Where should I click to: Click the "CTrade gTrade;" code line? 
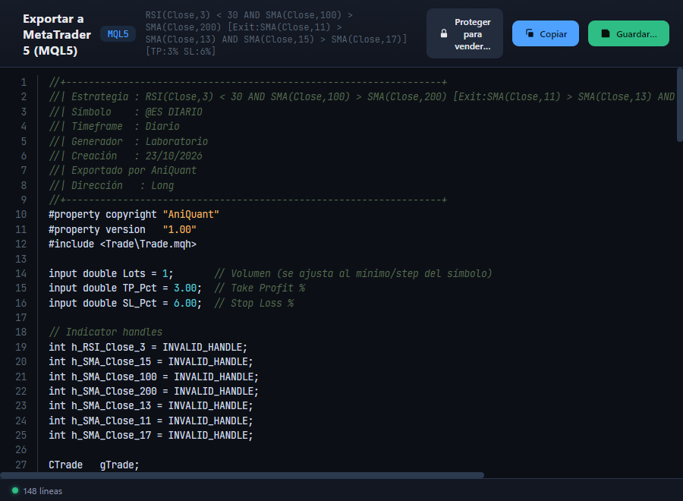93,465
